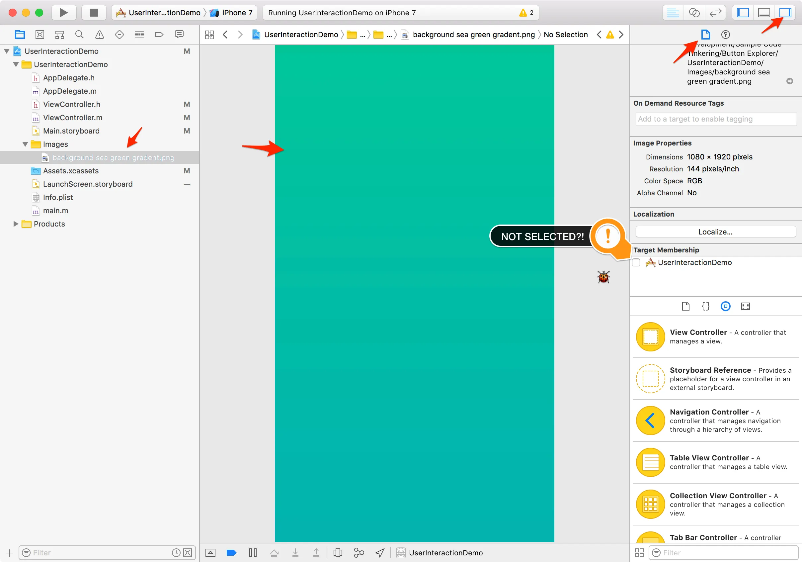Open the Find navigator magnifier icon
This screenshot has width=802, height=562.
pos(79,34)
